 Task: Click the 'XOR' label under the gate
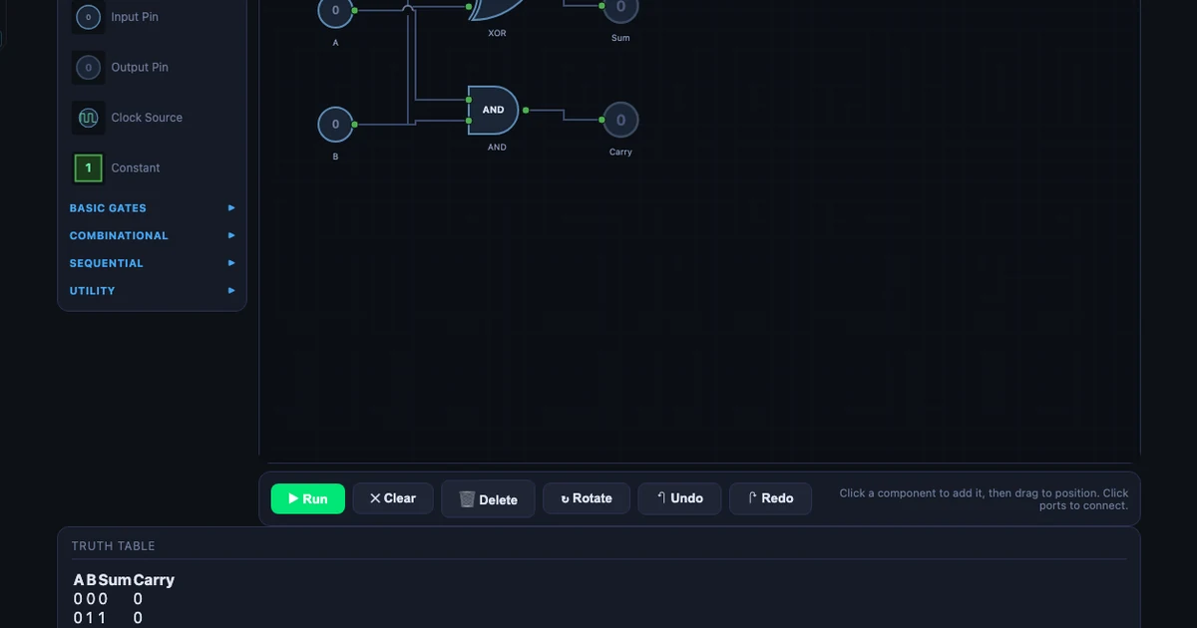pos(497,33)
